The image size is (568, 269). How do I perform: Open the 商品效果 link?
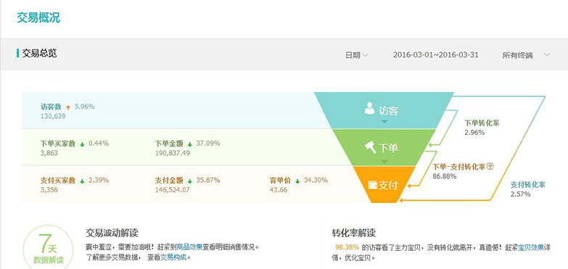pos(189,247)
